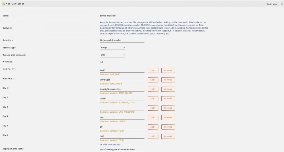284x152 pixels.
Task: Open the Network Type Bridge dropdown
Action: [112, 48]
